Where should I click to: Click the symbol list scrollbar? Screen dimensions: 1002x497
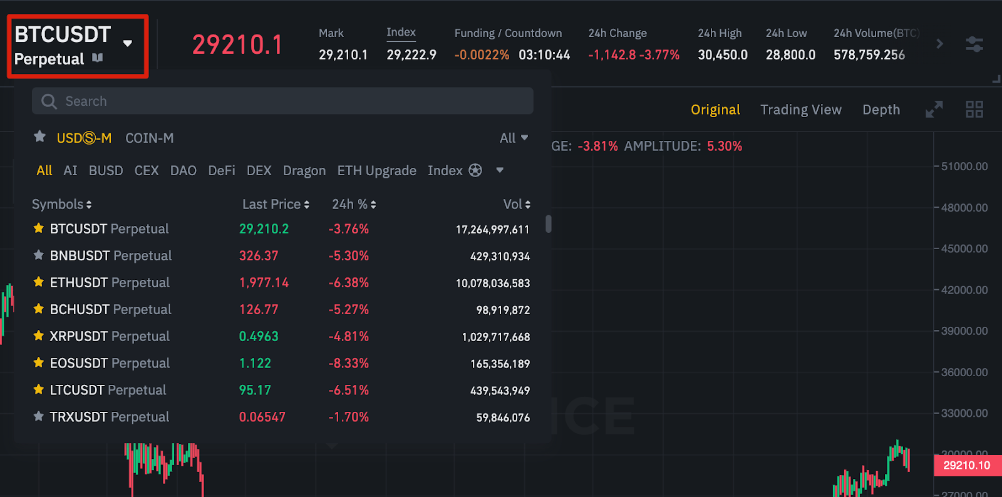pyautogui.click(x=549, y=223)
